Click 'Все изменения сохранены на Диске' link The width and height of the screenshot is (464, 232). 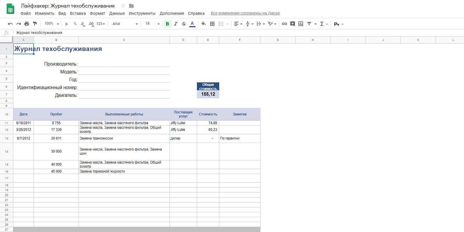pyautogui.click(x=245, y=13)
